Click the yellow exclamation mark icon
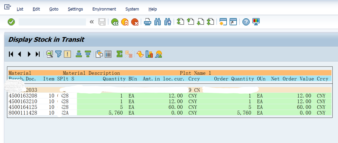338x143 pixels. click(x=67, y=54)
